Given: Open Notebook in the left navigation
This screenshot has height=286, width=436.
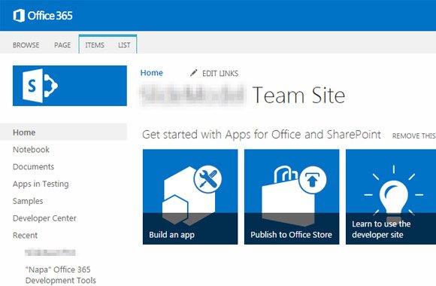Looking at the screenshot, I should (x=31, y=150).
